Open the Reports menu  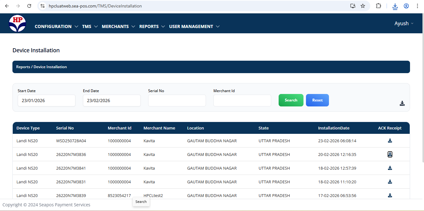[x=152, y=26]
